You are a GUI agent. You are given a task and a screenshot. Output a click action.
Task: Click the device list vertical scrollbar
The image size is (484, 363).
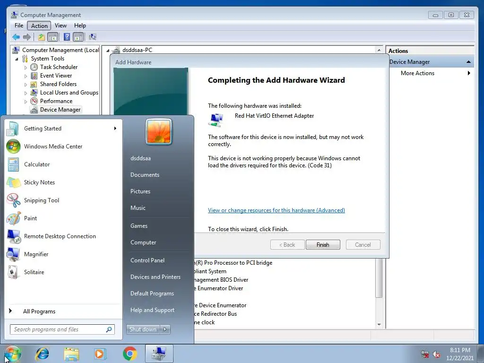[x=379, y=278]
